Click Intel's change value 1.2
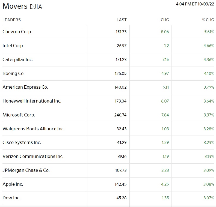 [x=166, y=46]
